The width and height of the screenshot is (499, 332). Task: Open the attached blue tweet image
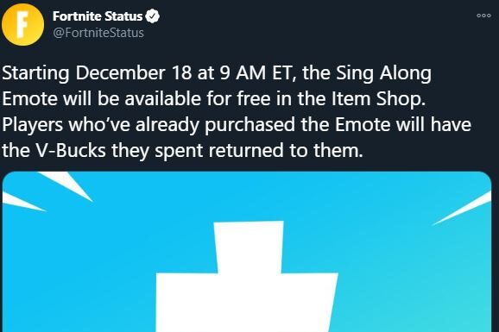pyautogui.click(x=247, y=252)
